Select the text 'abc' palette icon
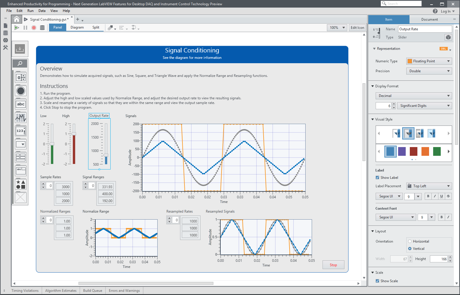The image size is (460, 295). click(x=21, y=104)
